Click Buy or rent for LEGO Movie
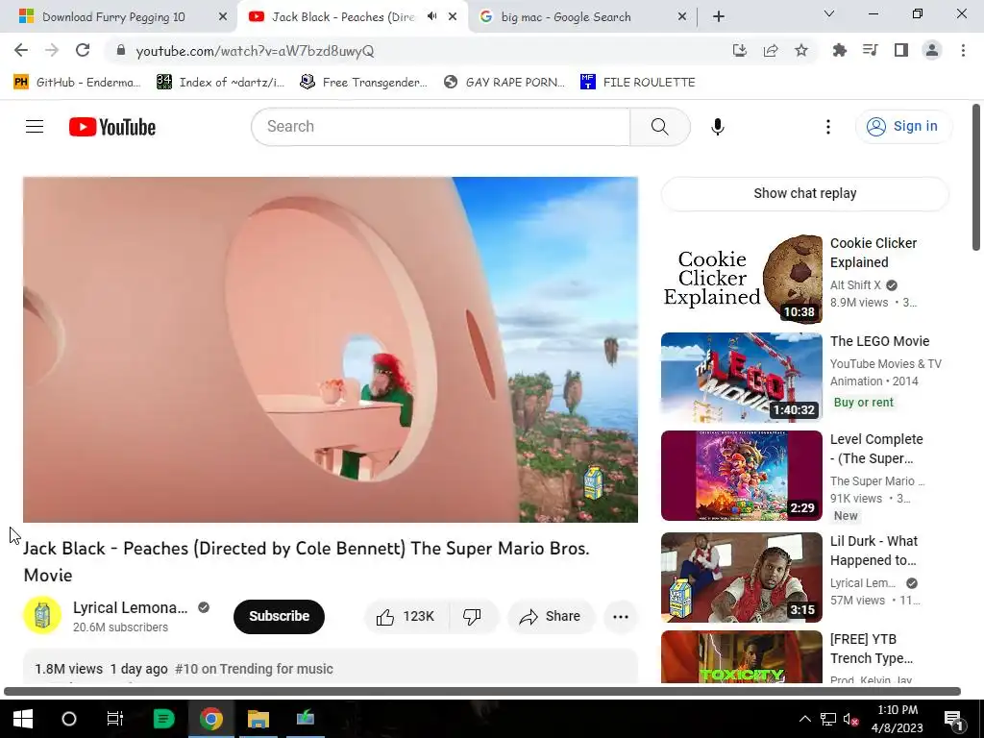The height and width of the screenshot is (738, 984). coord(863,403)
